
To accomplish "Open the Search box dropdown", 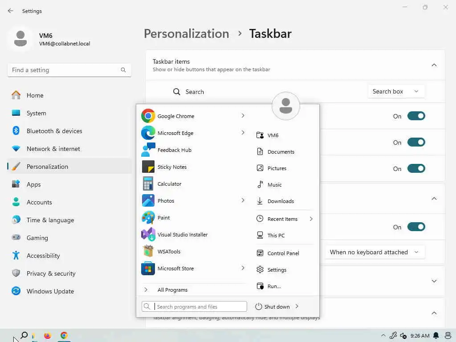I will (396, 91).
